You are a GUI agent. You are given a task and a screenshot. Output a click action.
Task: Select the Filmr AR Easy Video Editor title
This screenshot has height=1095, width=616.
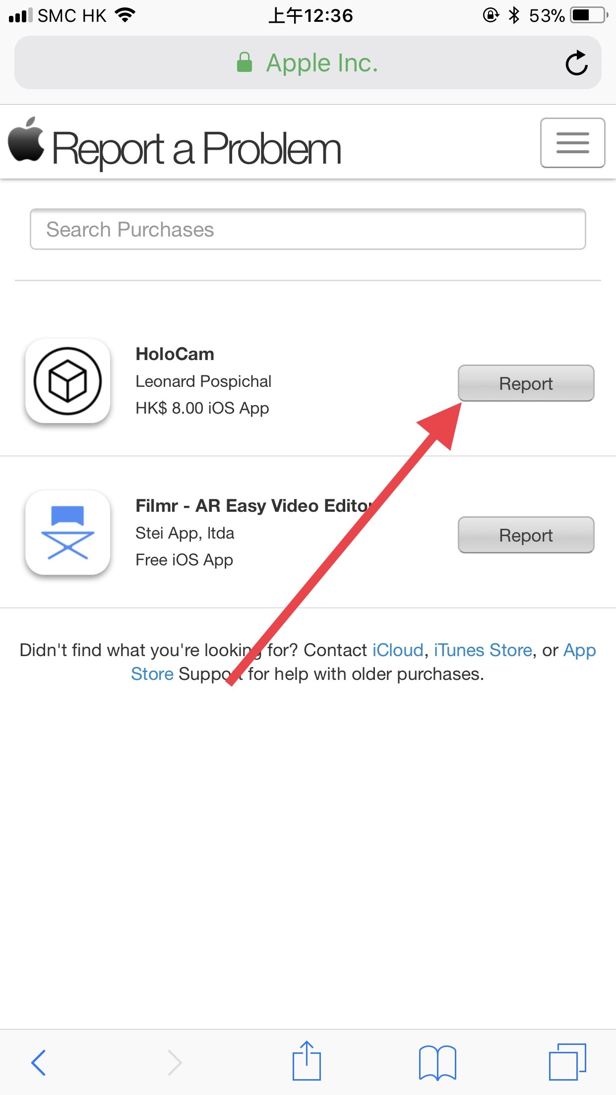pyautogui.click(x=254, y=506)
